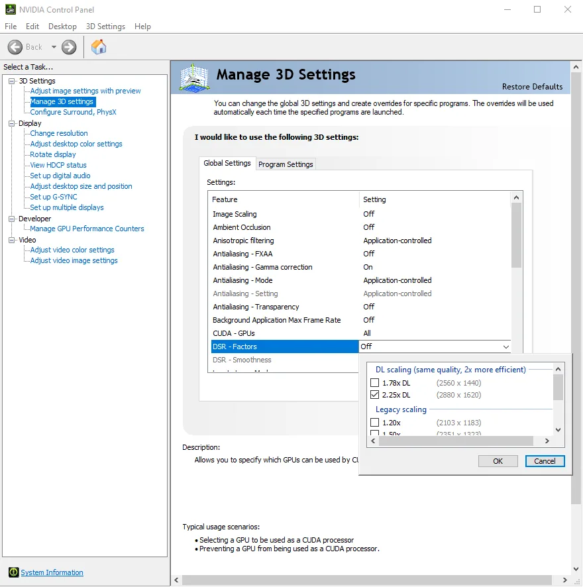Collapse the Video tree node
This screenshot has width=583, height=587.
[12, 240]
